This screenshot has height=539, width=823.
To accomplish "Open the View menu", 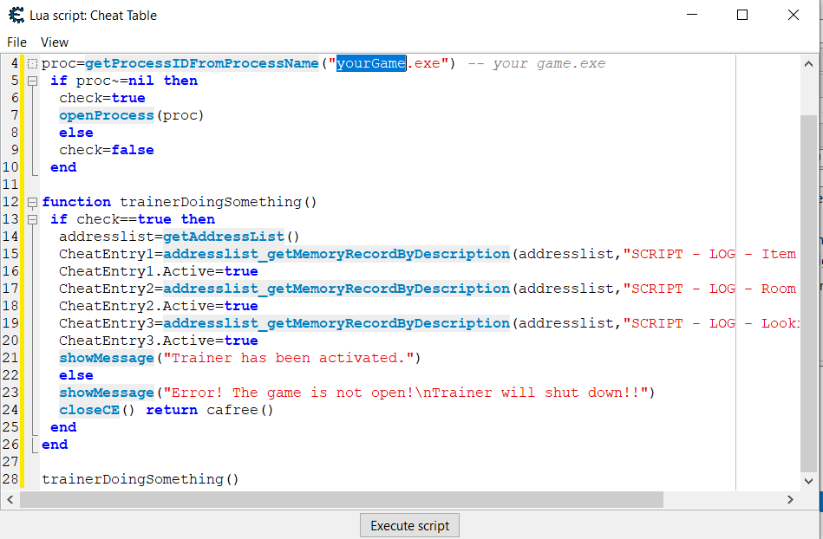I will tap(54, 42).
